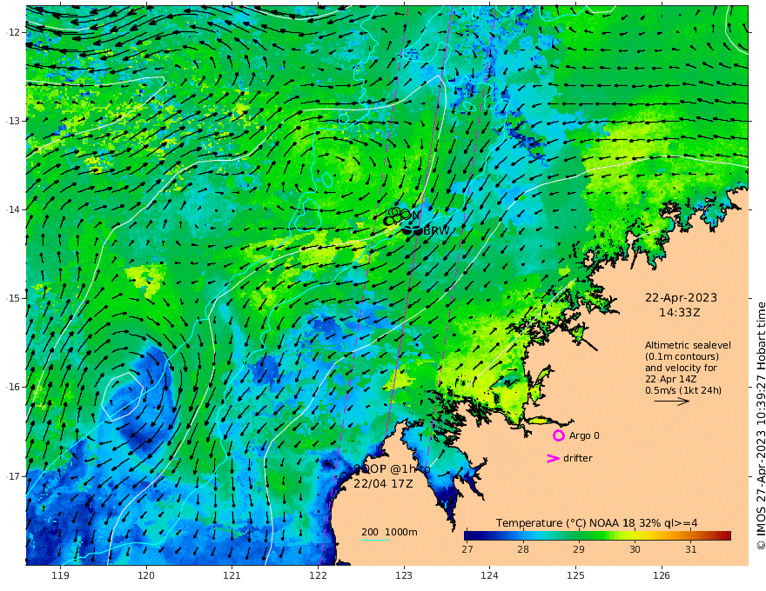766x591 pixels.
Task: Click the color bar tick label 30
Action: 635,549
